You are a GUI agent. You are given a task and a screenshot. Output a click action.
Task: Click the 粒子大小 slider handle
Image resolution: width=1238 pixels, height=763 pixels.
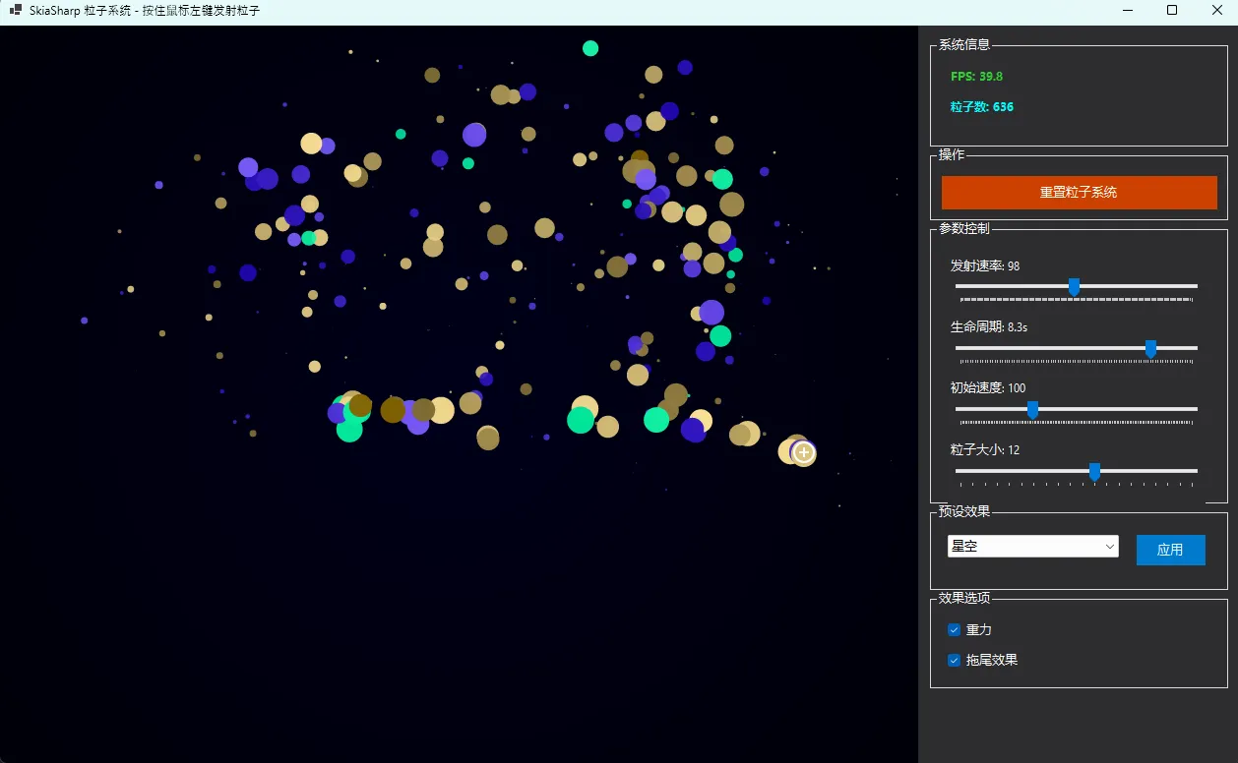click(x=1094, y=471)
